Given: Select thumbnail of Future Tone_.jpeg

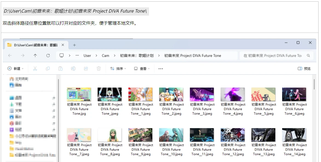Looking at the screenshot, I should (x=110, y=94).
